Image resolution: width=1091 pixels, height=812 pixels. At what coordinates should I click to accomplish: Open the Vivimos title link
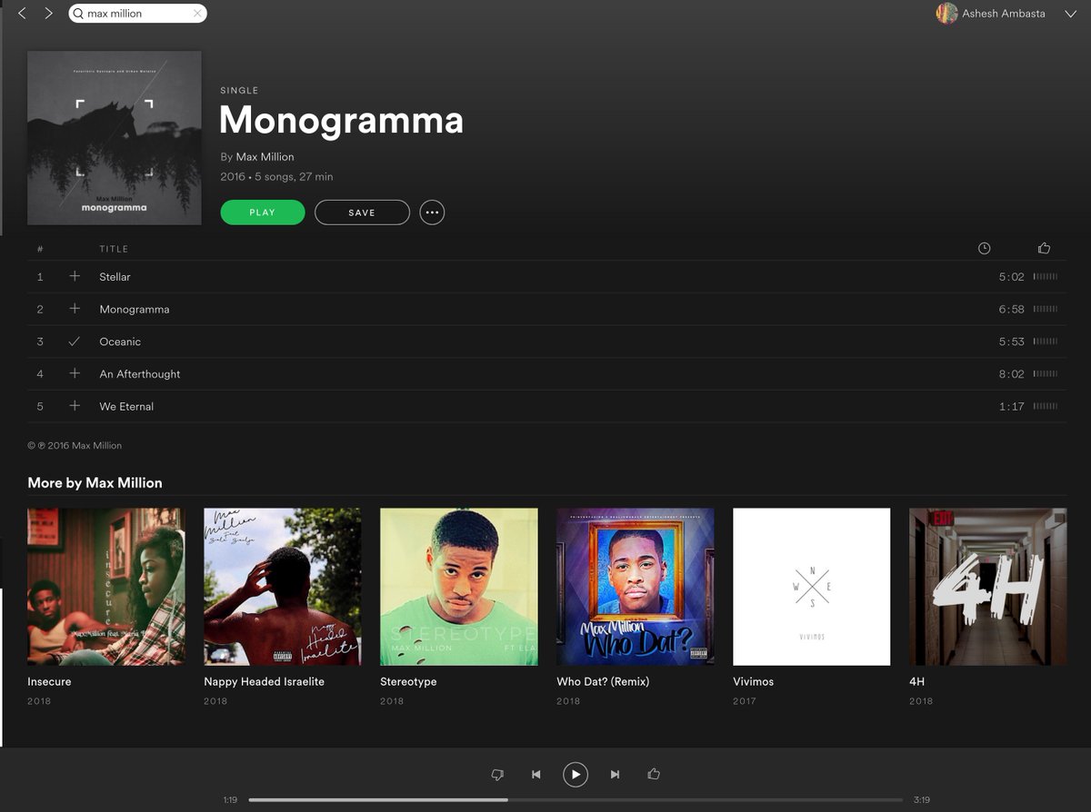[x=754, y=681]
